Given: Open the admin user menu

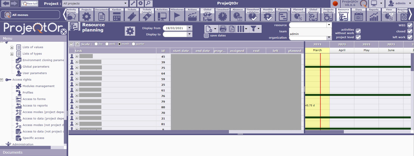Looking at the screenshot, I should (x=399, y=3).
